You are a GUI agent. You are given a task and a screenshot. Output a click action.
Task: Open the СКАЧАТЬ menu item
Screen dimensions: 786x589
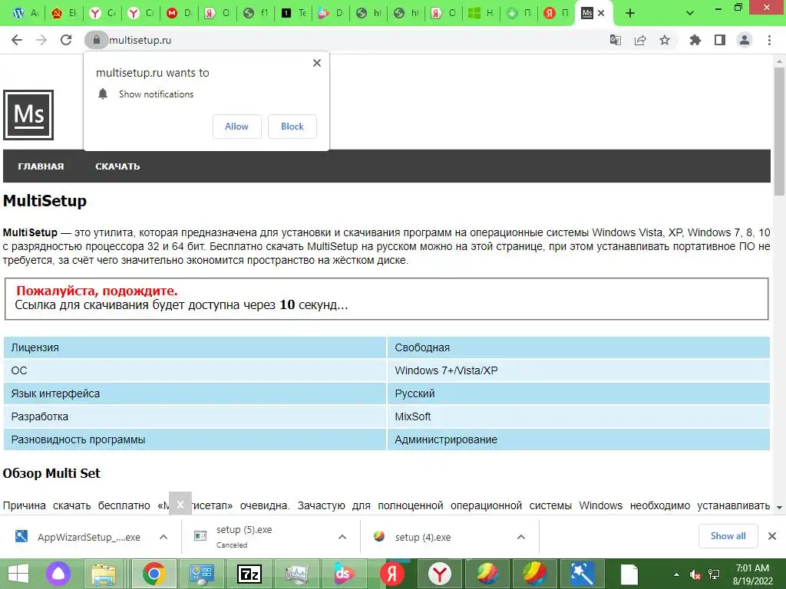[117, 166]
